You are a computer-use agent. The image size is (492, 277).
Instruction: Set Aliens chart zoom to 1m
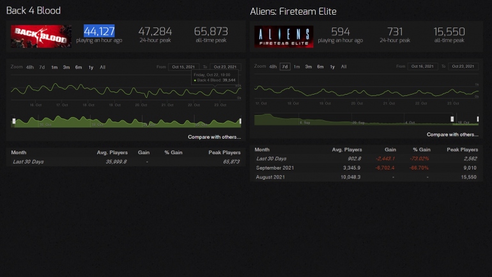[296, 67]
